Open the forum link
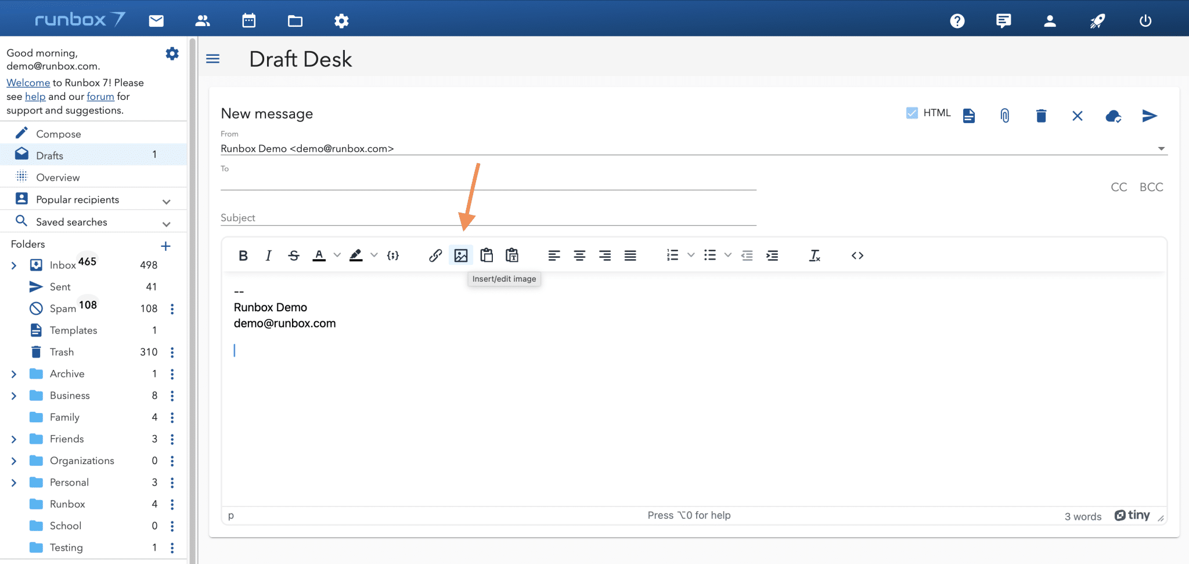Image resolution: width=1189 pixels, height=564 pixels. coord(100,96)
